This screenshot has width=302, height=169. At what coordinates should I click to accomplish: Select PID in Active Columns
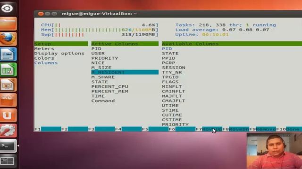point(96,49)
